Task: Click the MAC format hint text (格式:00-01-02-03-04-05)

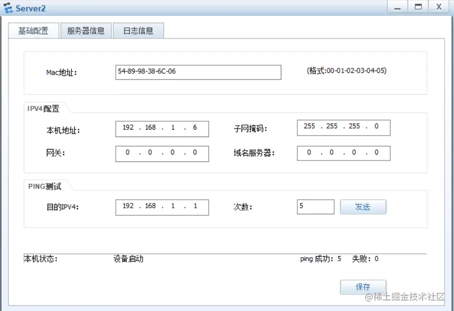Action: [347, 71]
